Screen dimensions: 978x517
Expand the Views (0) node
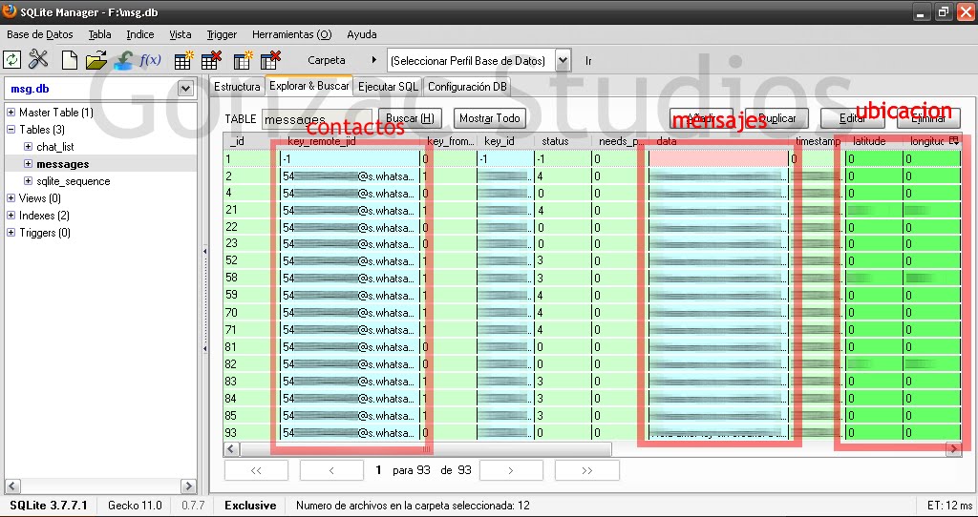pyautogui.click(x=11, y=198)
